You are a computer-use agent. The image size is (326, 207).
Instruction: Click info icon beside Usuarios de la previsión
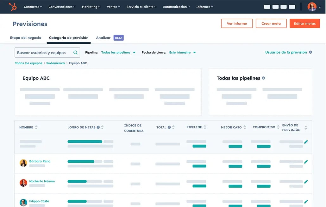coord(310,52)
